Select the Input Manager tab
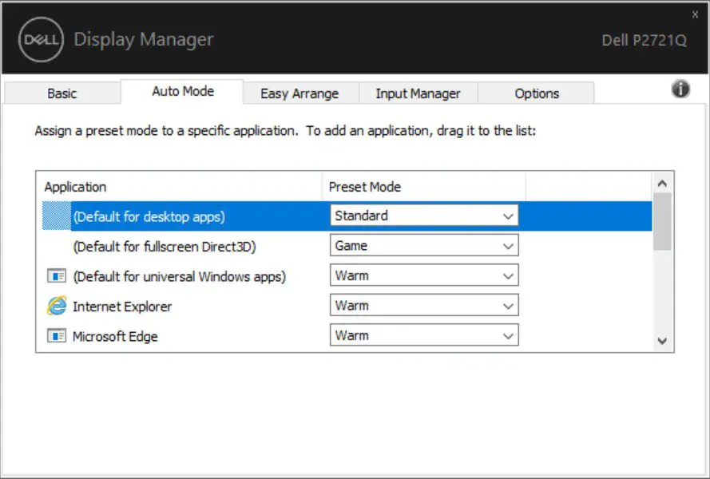 point(418,93)
